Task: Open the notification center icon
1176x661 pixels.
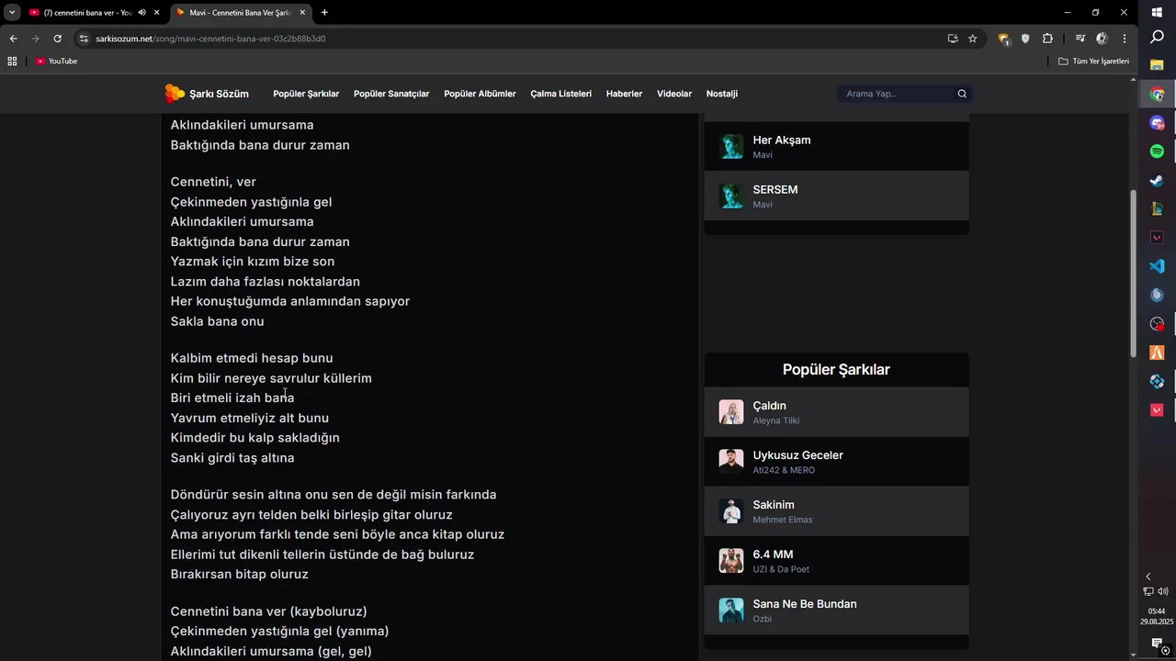Action: (x=1157, y=644)
